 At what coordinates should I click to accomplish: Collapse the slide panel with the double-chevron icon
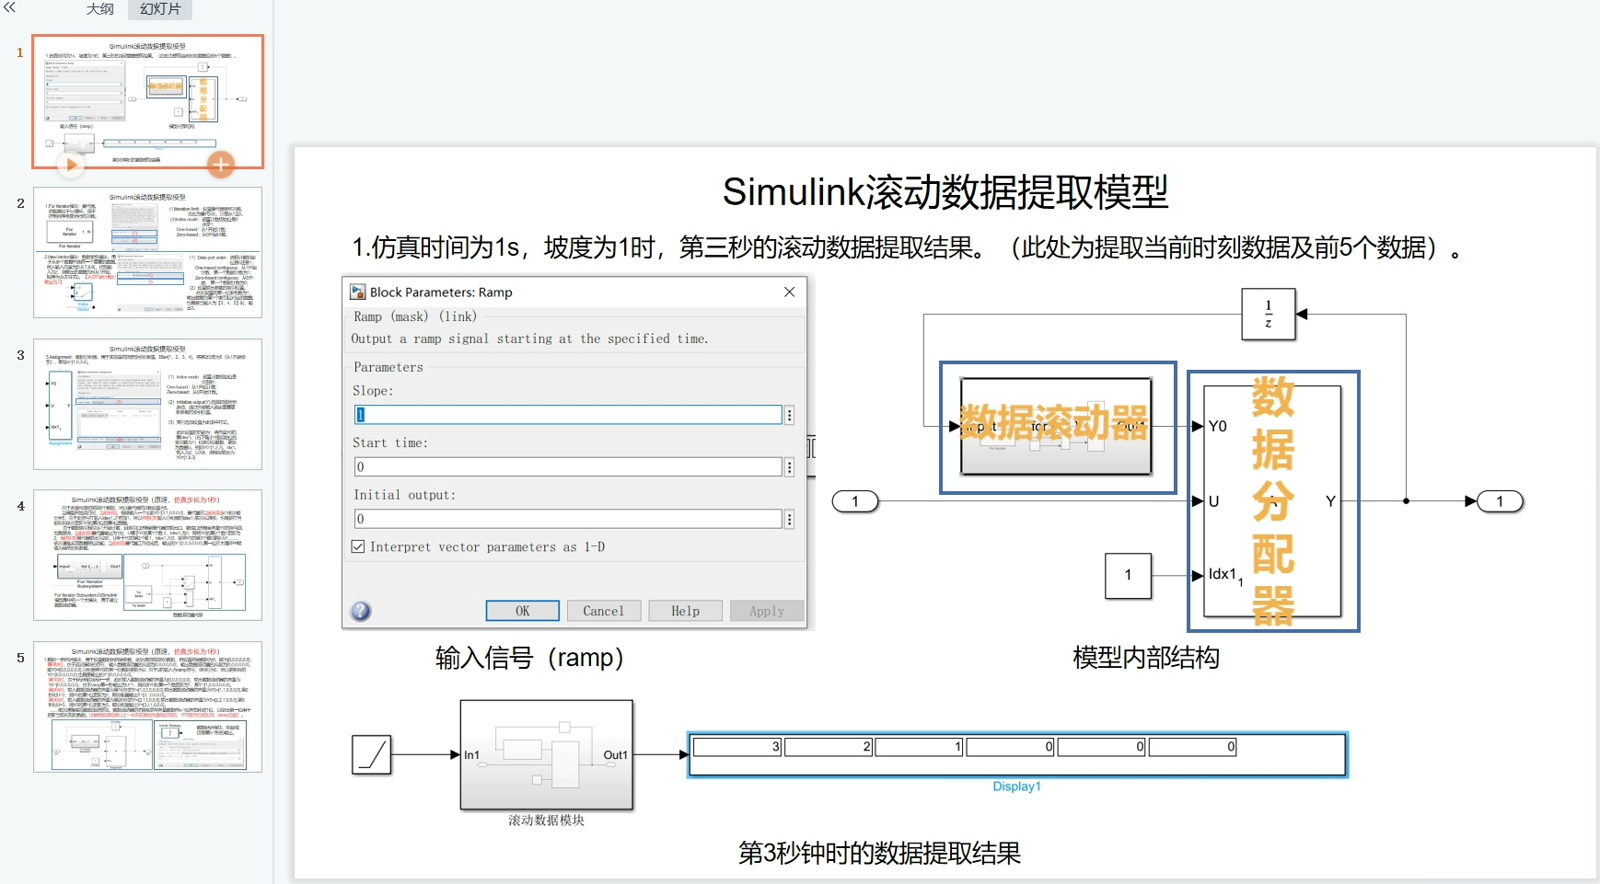(x=9, y=7)
